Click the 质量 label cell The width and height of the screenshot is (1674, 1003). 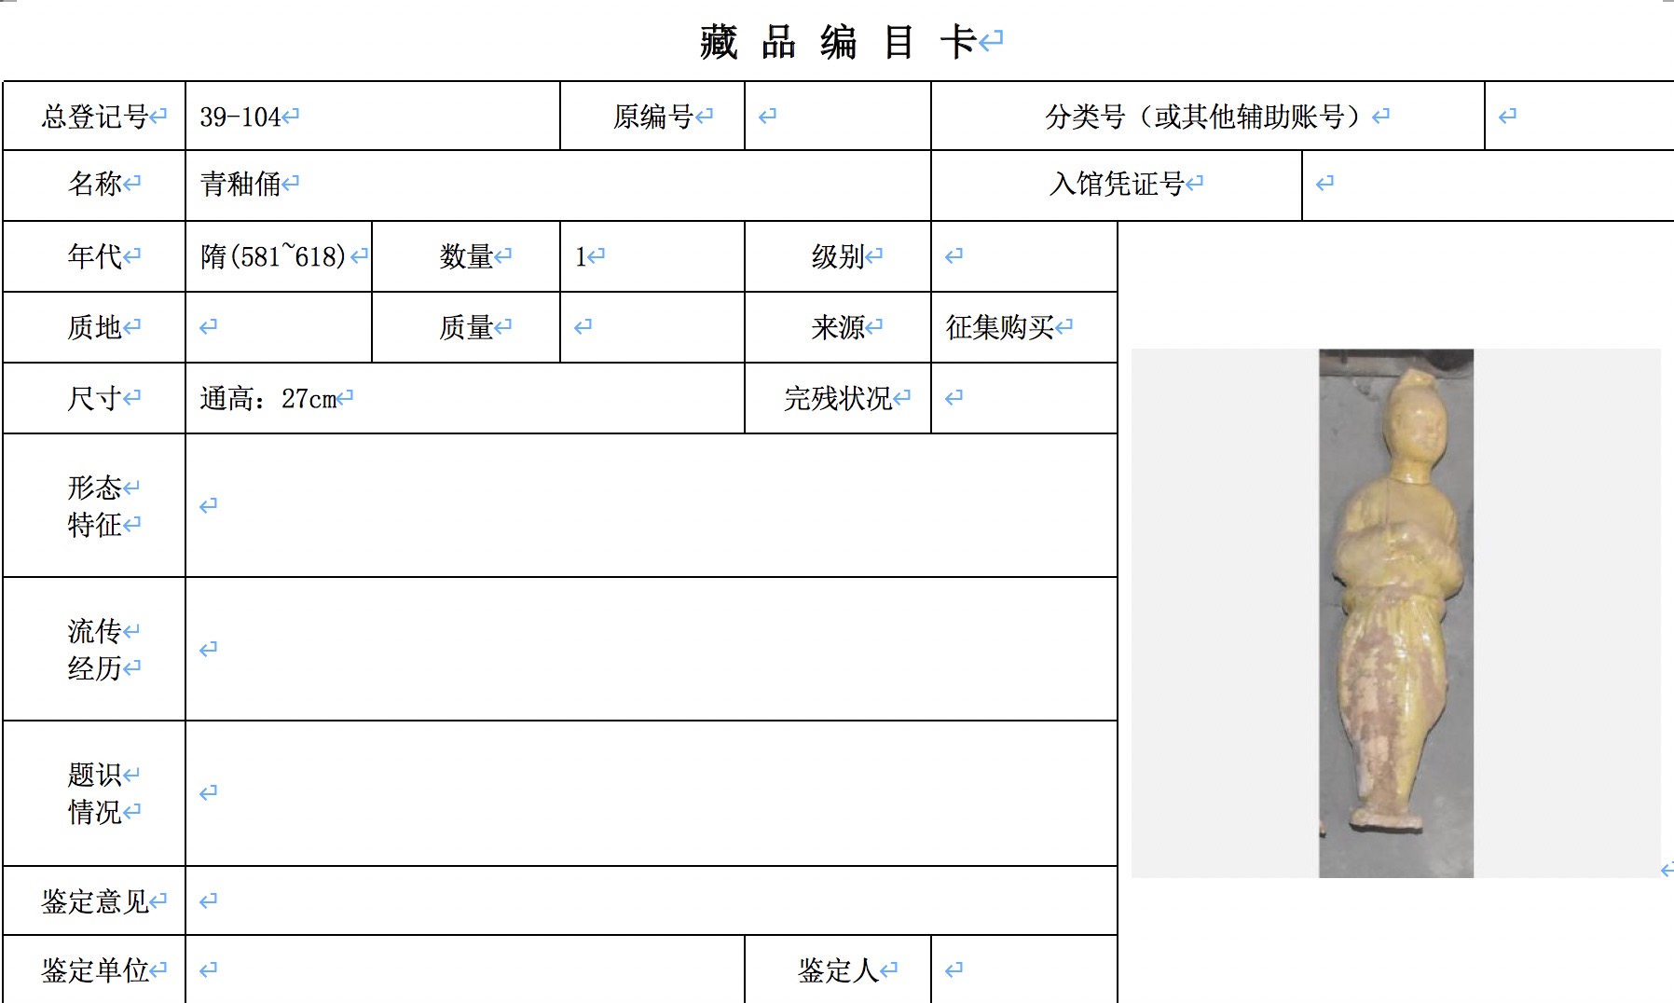click(466, 326)
